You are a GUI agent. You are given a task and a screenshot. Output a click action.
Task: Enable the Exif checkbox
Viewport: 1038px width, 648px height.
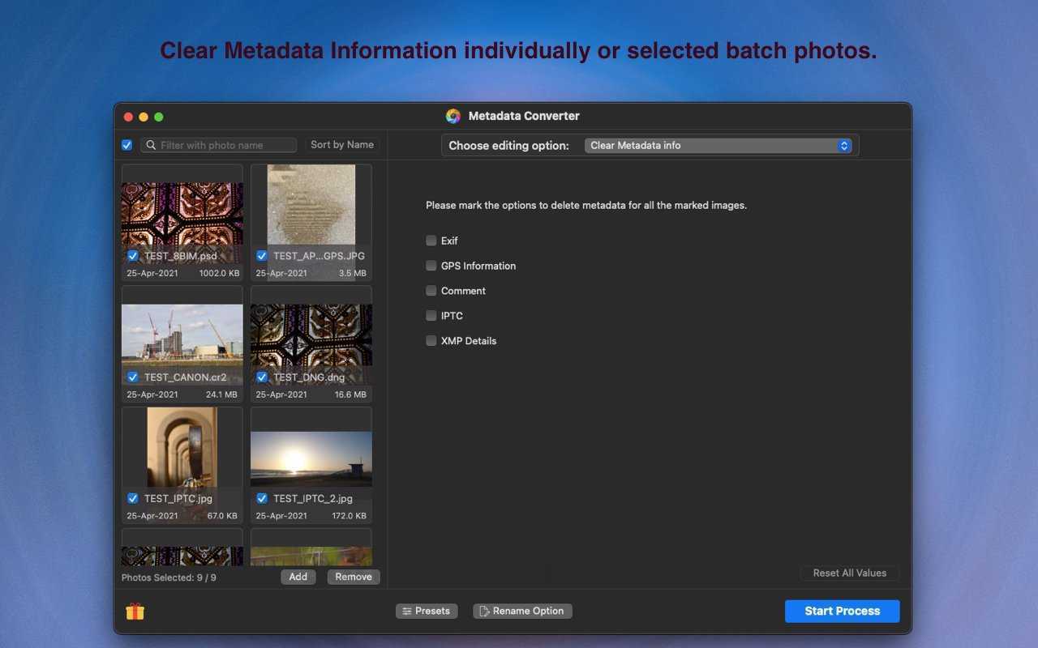tap(431, 241)
